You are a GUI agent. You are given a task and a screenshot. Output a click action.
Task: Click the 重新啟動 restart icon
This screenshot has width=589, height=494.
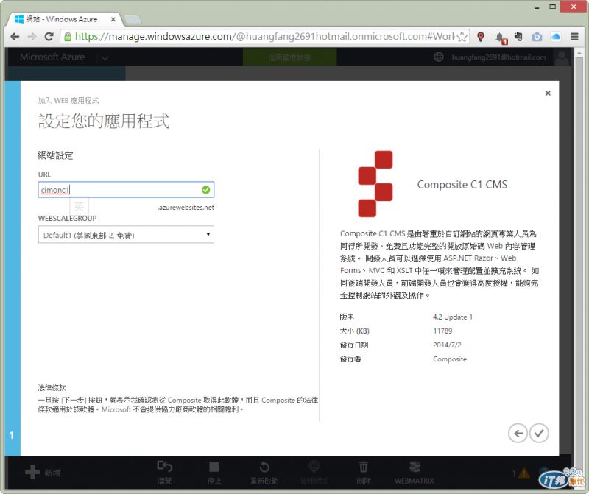click(264, 467)
